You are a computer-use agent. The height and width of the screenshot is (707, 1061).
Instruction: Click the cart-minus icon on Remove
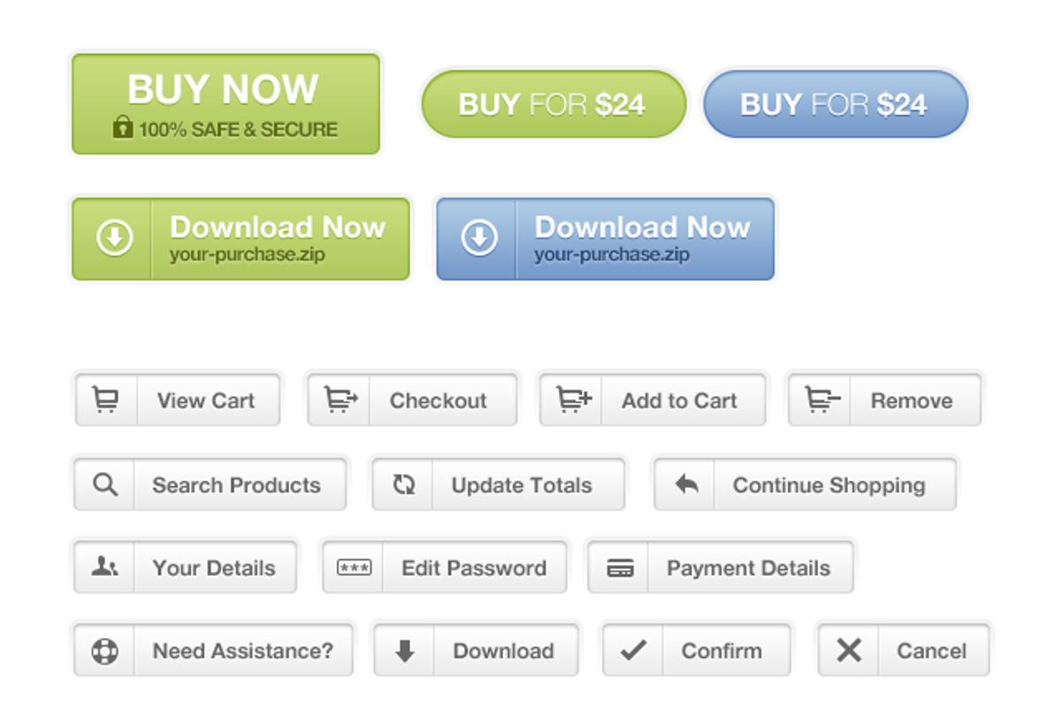coord(822,400)
